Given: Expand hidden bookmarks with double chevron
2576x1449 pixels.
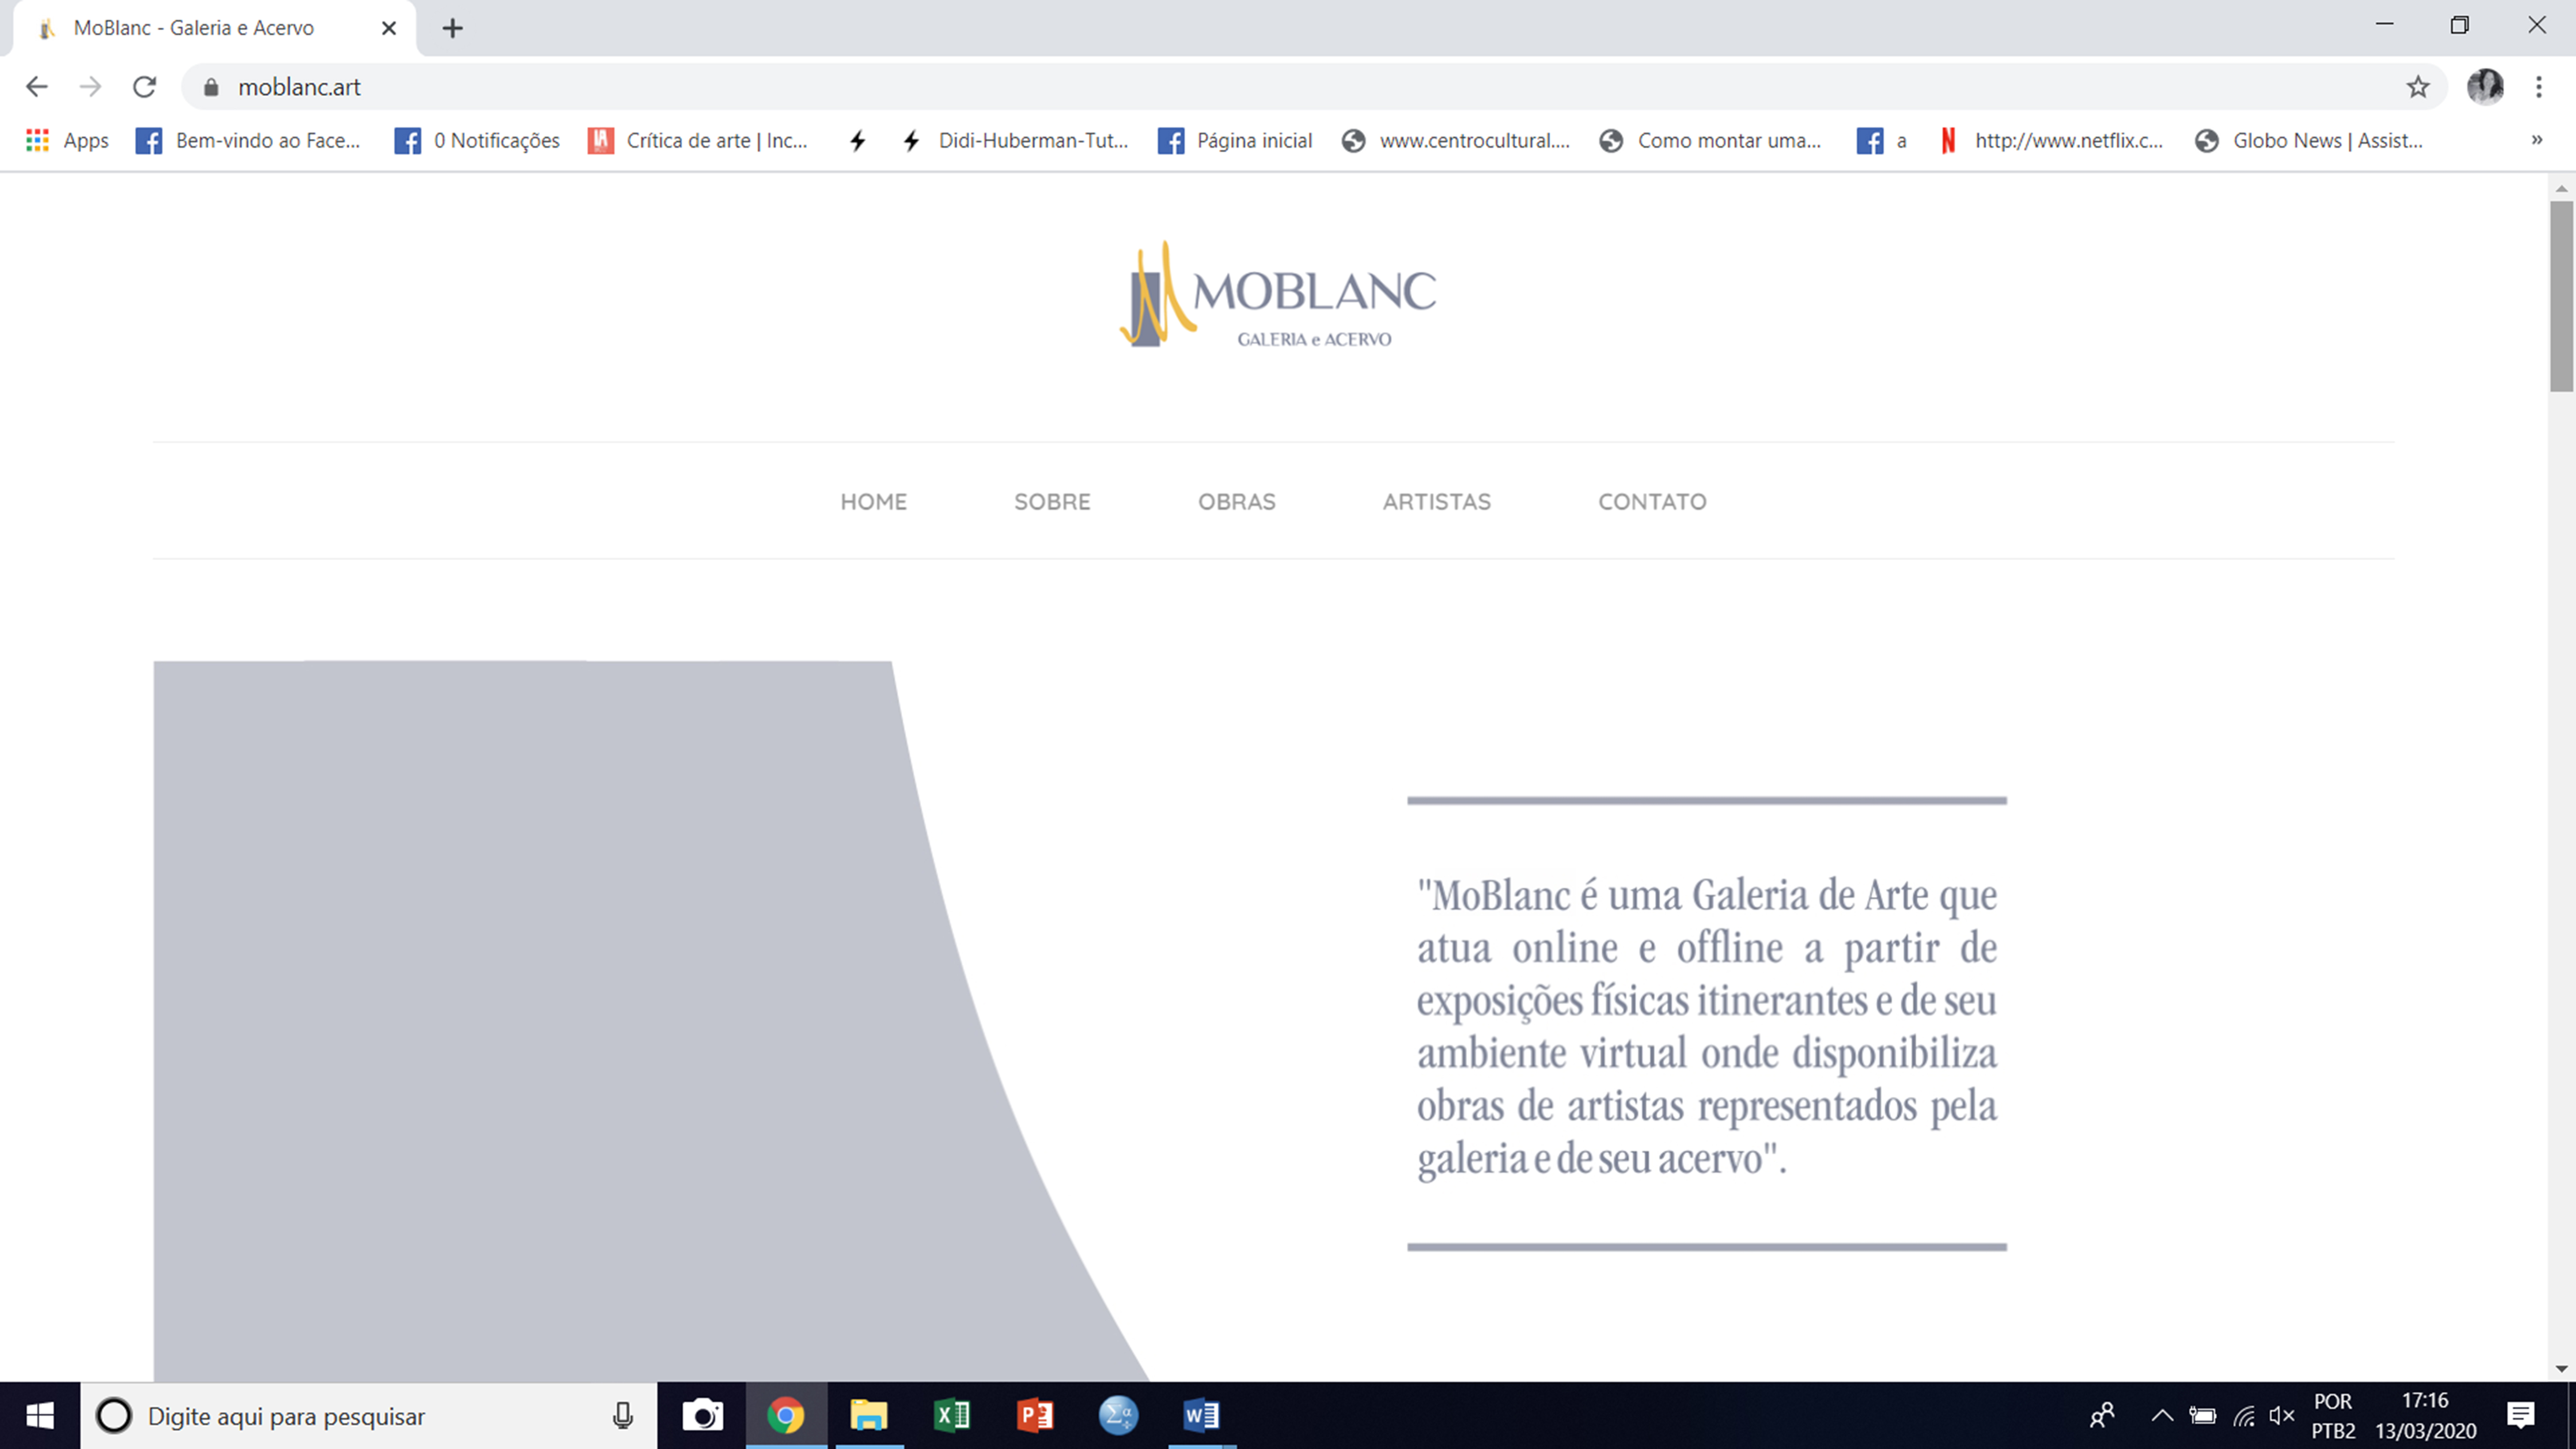Looking at the screenshot, I should [2536, 140].
